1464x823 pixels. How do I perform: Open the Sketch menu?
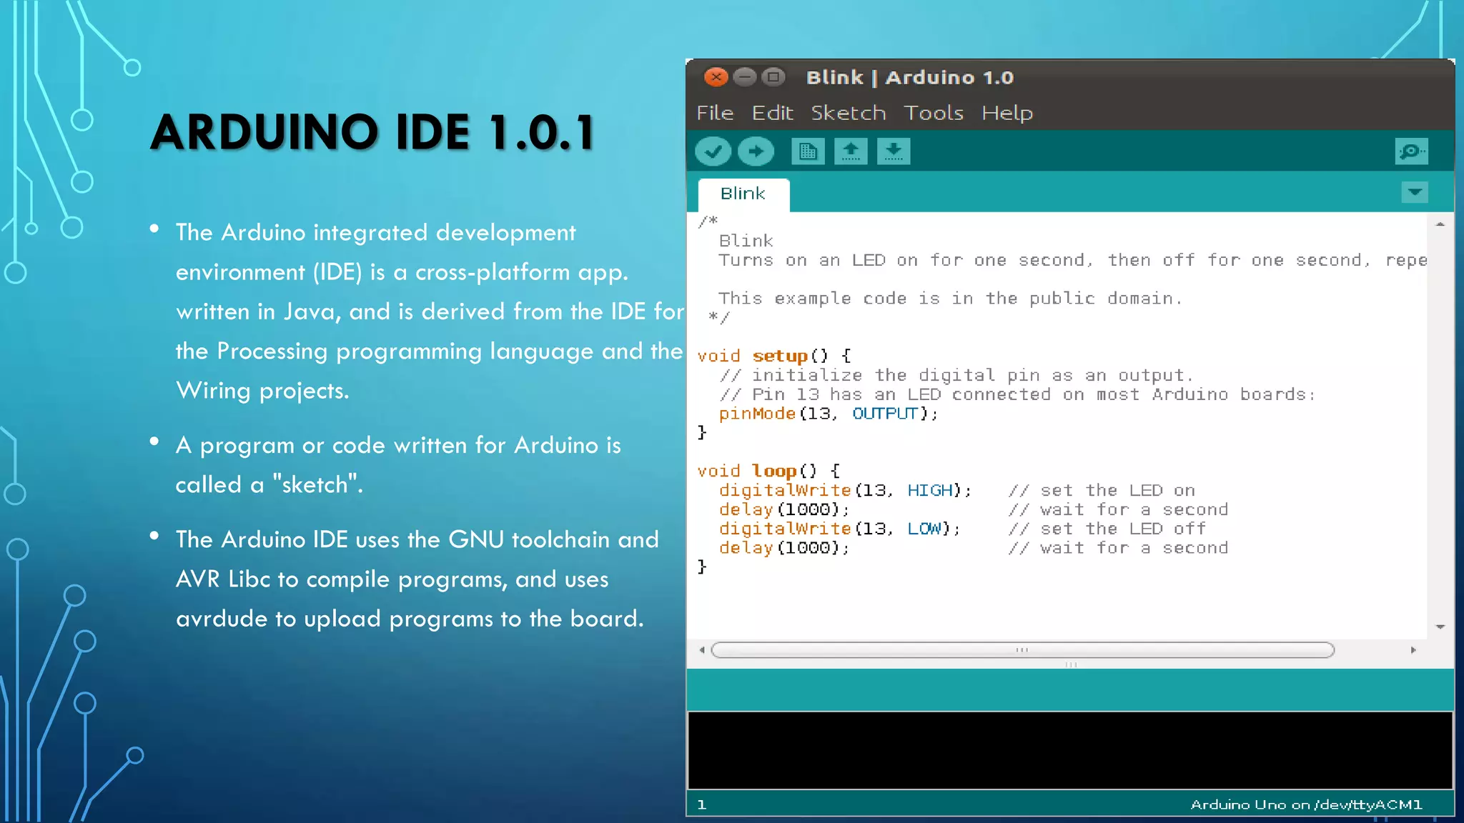point(848,113)
